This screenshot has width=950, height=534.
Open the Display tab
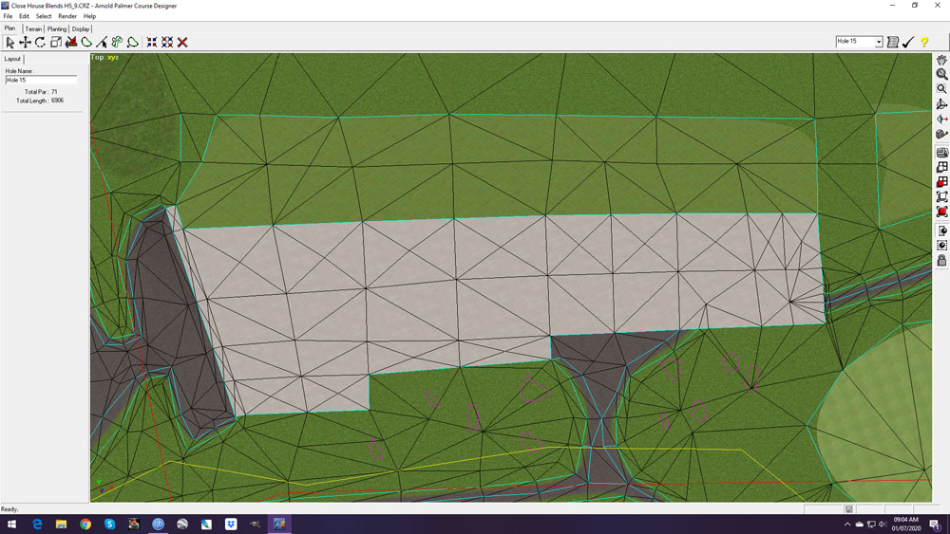(x=82, y=29)
